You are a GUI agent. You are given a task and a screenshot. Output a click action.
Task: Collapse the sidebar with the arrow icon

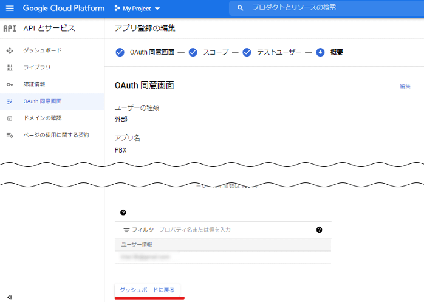(10, 297)
